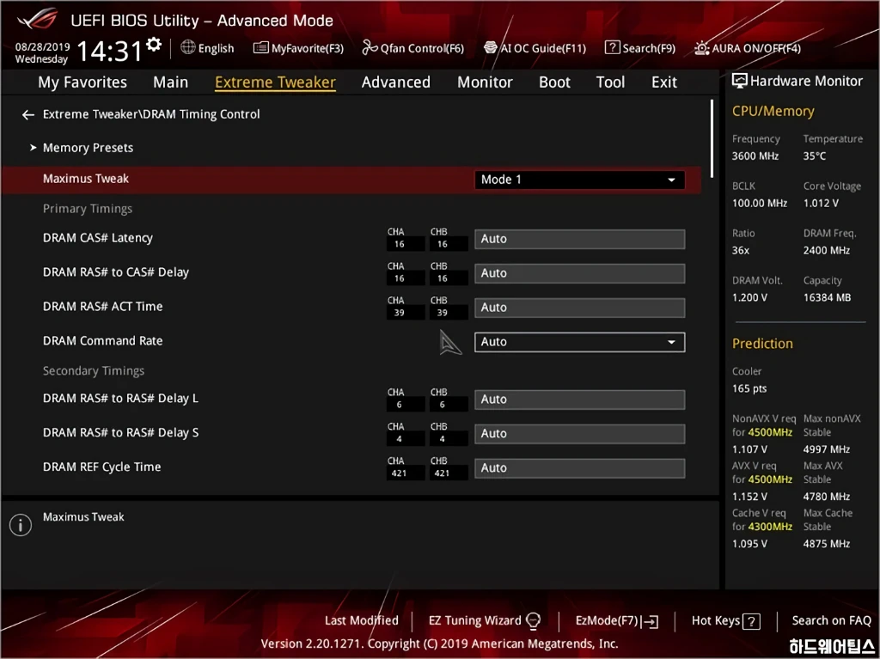
Task: Toggle AURA ON/OFF(F4) light icon
Action: [x=701, y=48]
